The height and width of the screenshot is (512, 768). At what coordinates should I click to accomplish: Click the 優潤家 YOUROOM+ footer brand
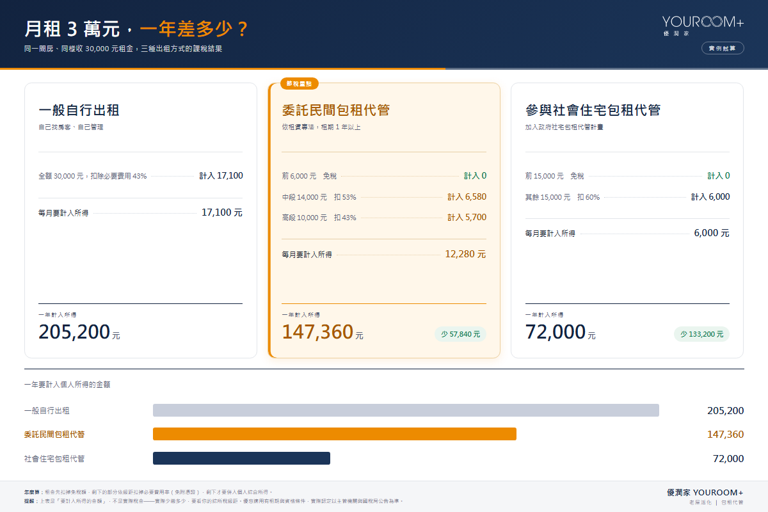point(705,492)
